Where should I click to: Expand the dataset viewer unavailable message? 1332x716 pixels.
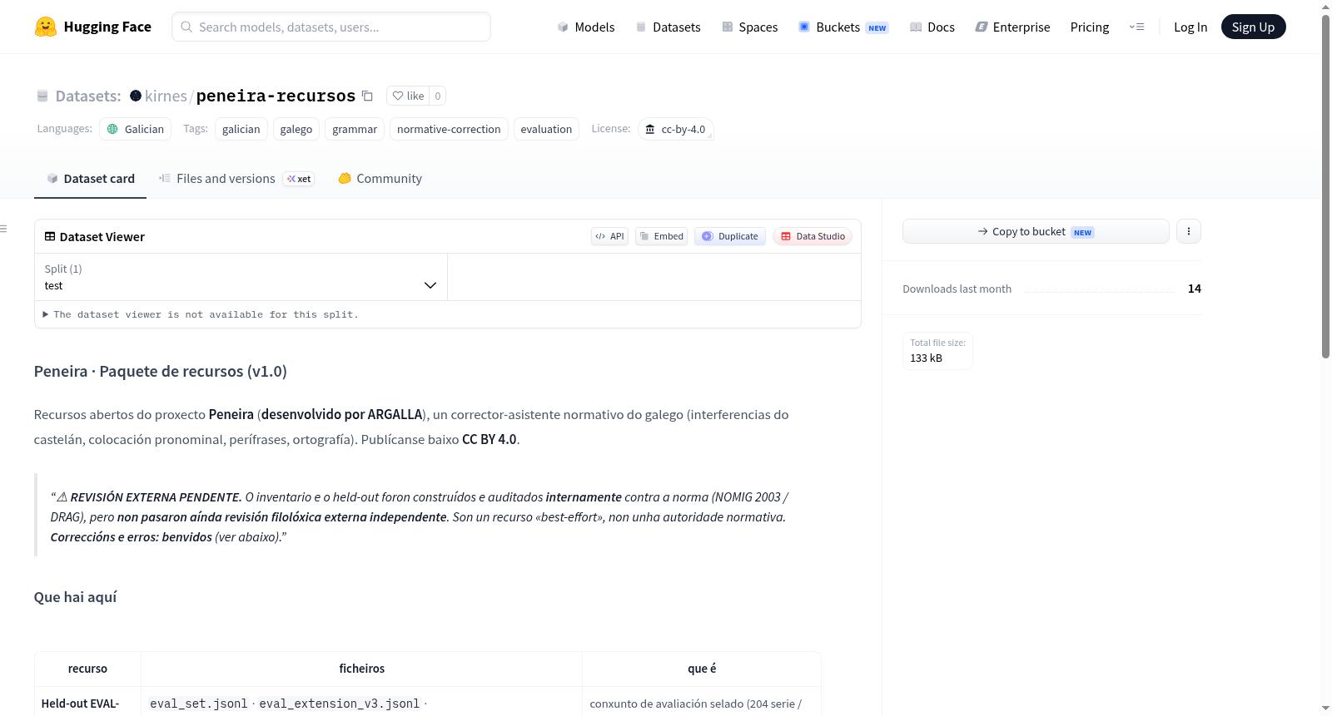pos(201,314)
